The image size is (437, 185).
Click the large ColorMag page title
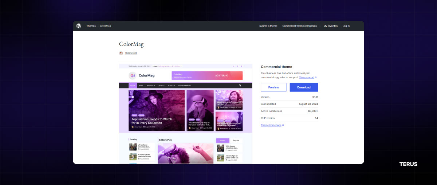tap(131, 44)
